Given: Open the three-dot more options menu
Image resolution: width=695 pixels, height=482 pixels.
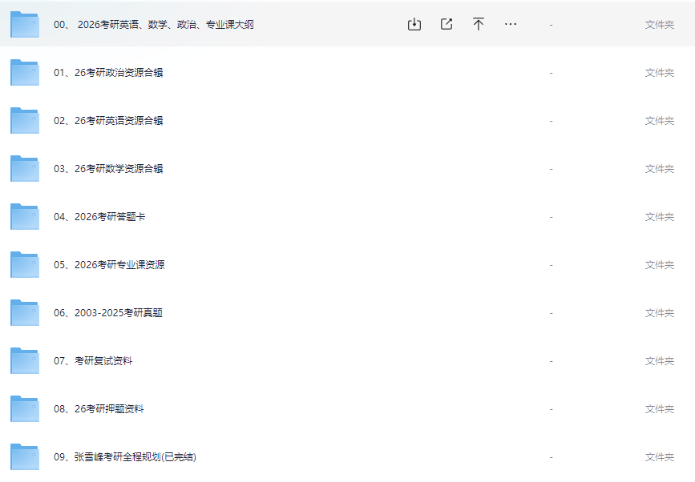Looking at the screenshot, I should pos(511,24).
